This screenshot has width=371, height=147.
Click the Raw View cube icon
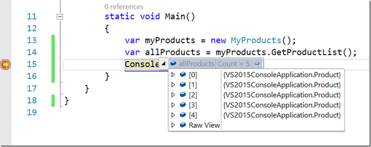[183, 125]
